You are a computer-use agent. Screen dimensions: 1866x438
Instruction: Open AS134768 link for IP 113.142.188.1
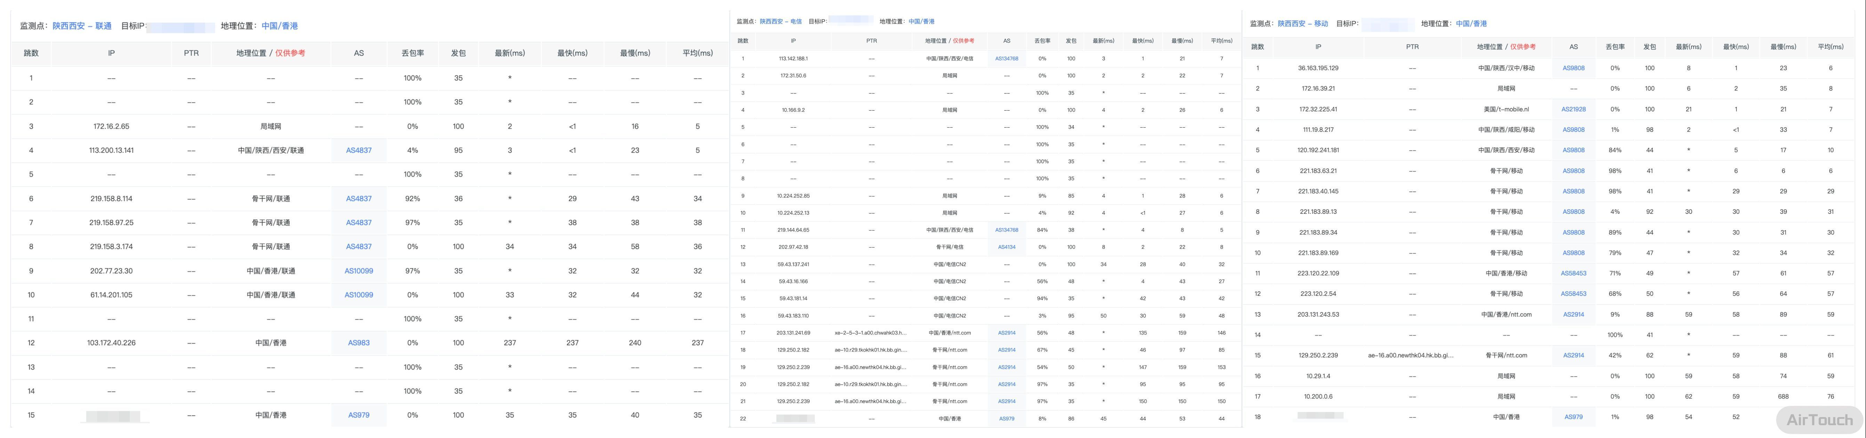tap(1006, 59)
